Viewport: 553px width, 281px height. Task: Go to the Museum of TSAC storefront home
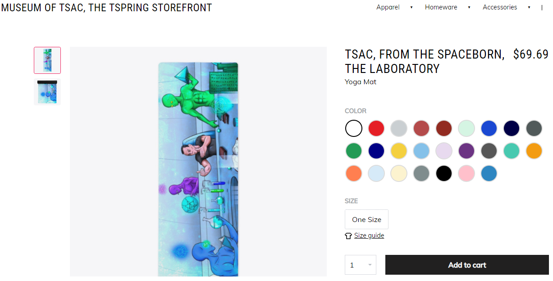click(x=106, y=7)
